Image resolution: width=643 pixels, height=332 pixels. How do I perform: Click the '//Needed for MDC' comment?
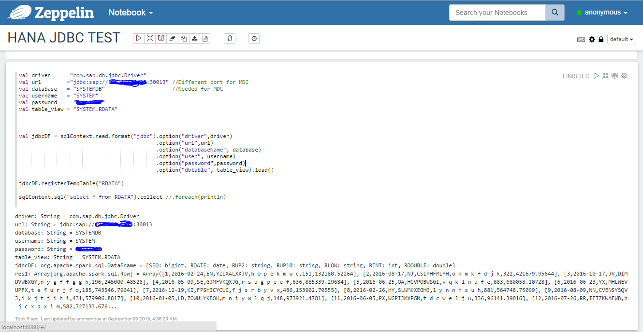198,89
